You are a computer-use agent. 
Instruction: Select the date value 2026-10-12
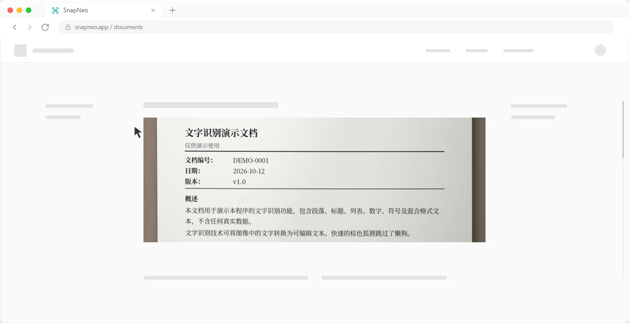point(249,171)
